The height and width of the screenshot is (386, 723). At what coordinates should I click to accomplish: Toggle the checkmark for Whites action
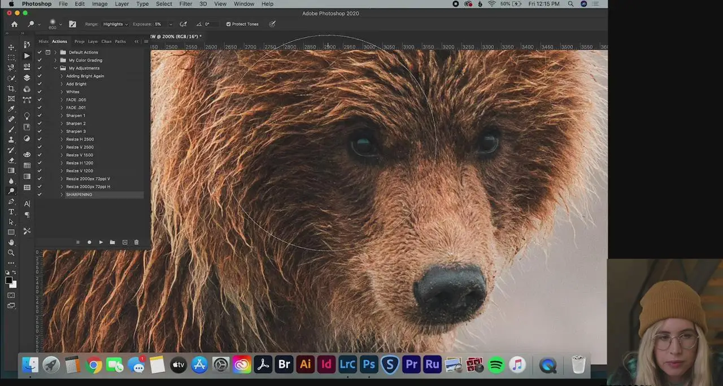click(x=40, y=92)
